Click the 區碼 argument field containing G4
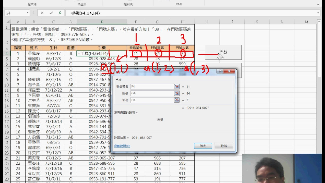Image resolution: width=325 pixels, height=183 pixels. [x=152, y=93]
